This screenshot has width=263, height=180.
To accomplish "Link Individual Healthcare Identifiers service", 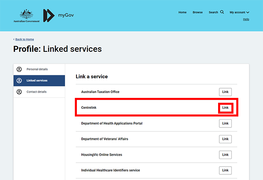I will tap(225, 170).
